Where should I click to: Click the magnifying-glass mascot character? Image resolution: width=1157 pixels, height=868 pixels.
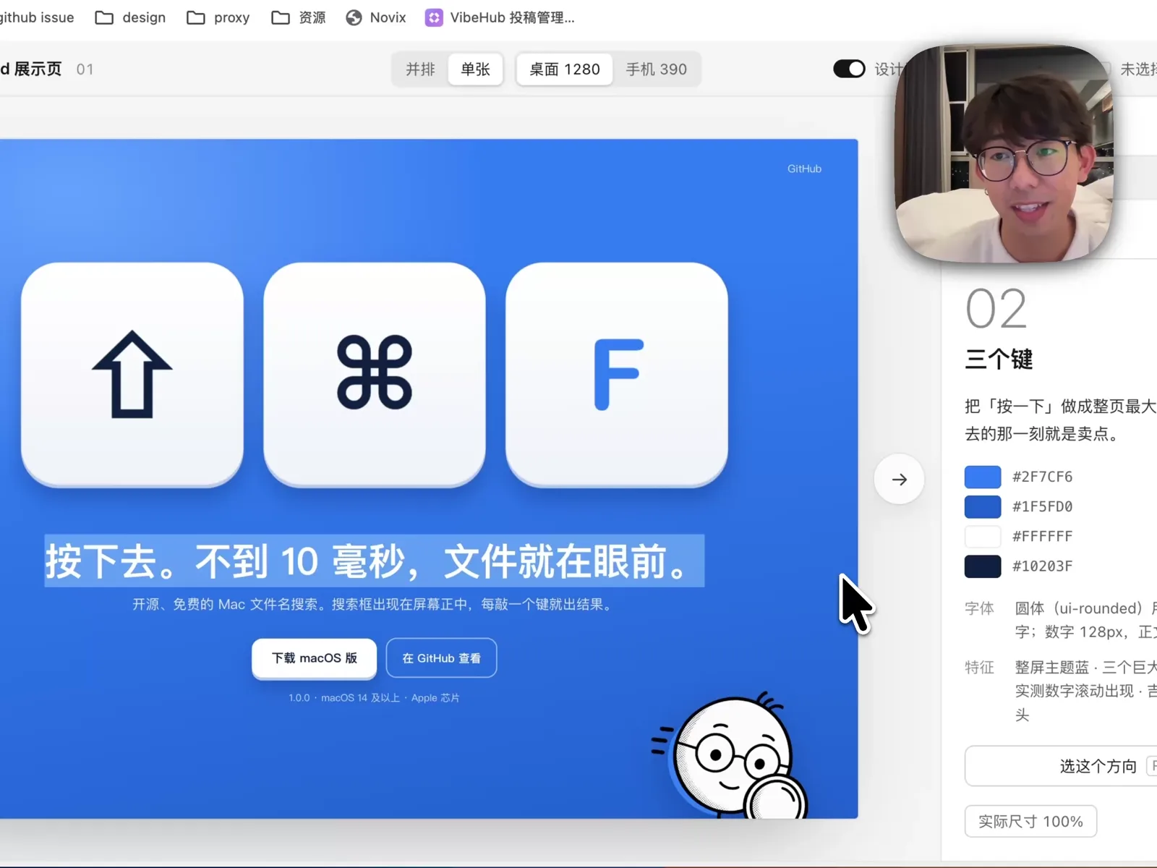coord(730,756)
